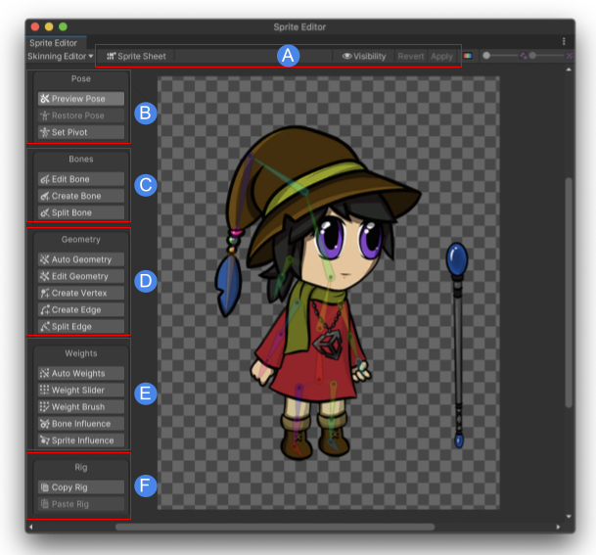This screenshot has height=555, width=596.
Task: Toggle the color/alpha channel view button
Action: pos(468,57)
